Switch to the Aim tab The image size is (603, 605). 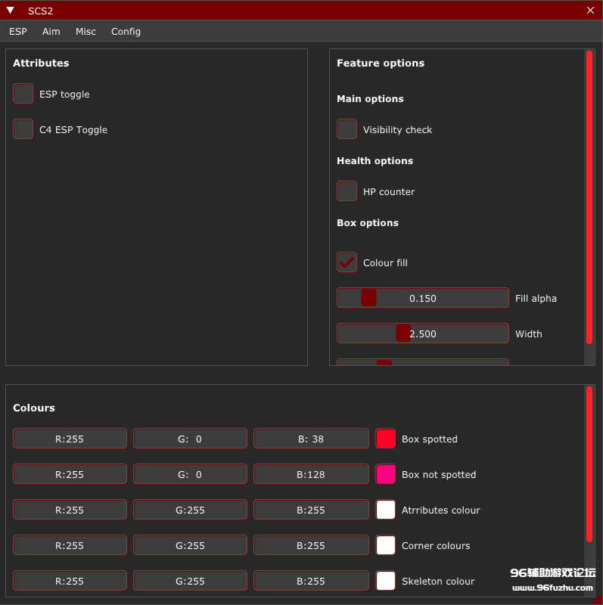coord(51,32)
